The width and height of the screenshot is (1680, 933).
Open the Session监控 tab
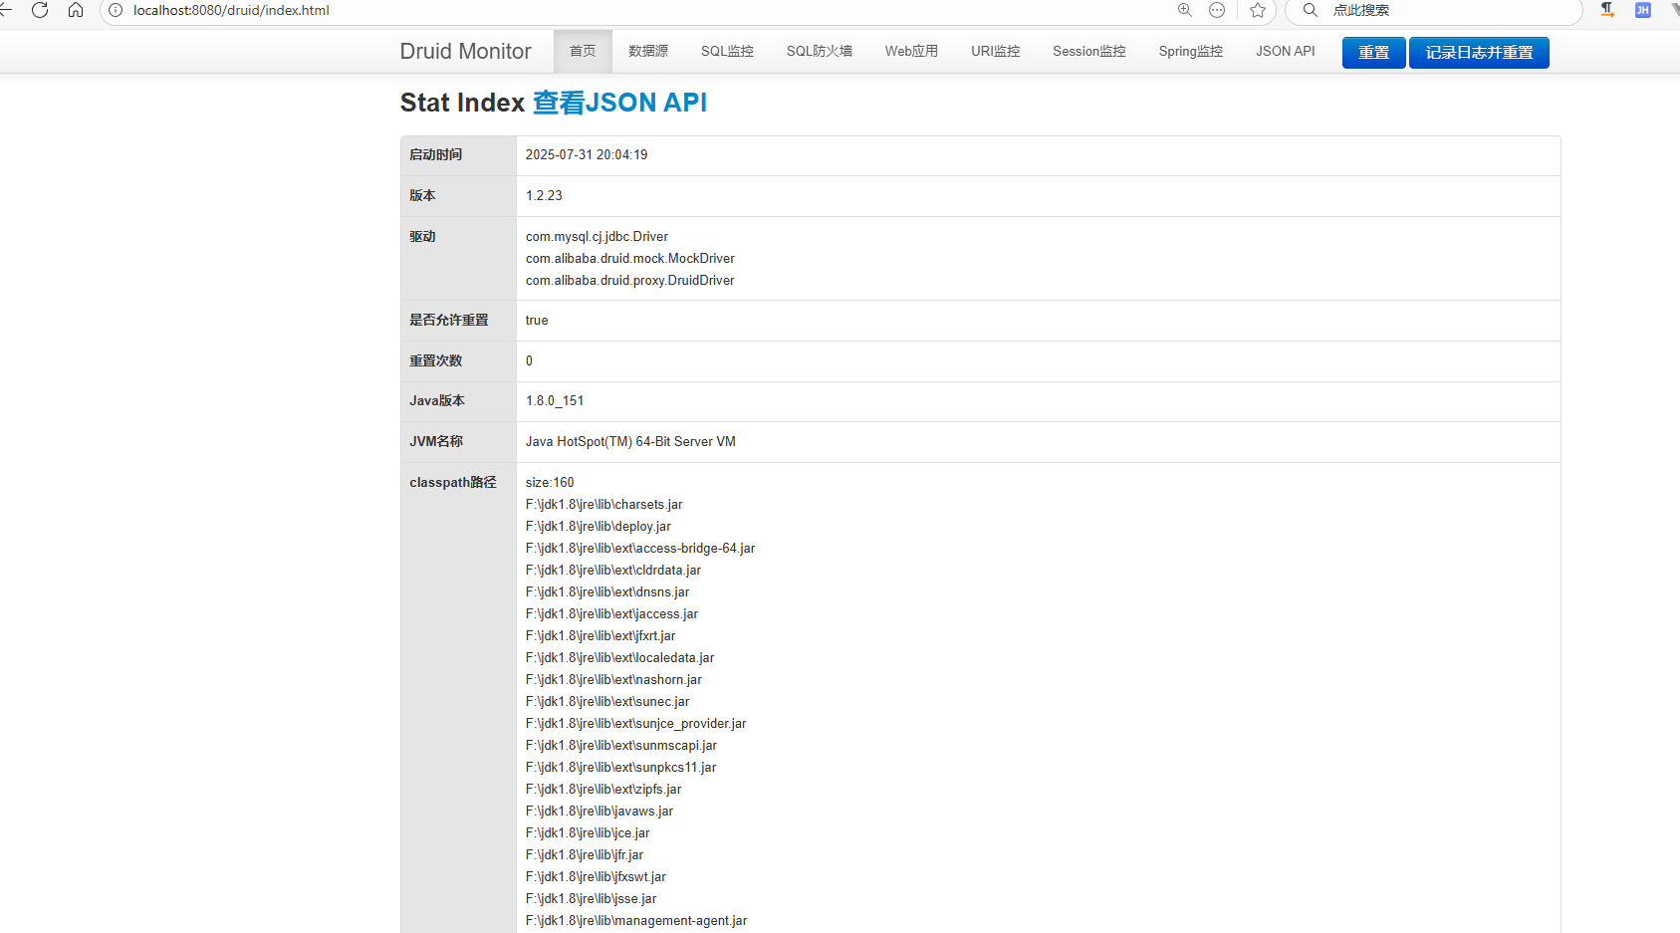(x=1089, y=51)
